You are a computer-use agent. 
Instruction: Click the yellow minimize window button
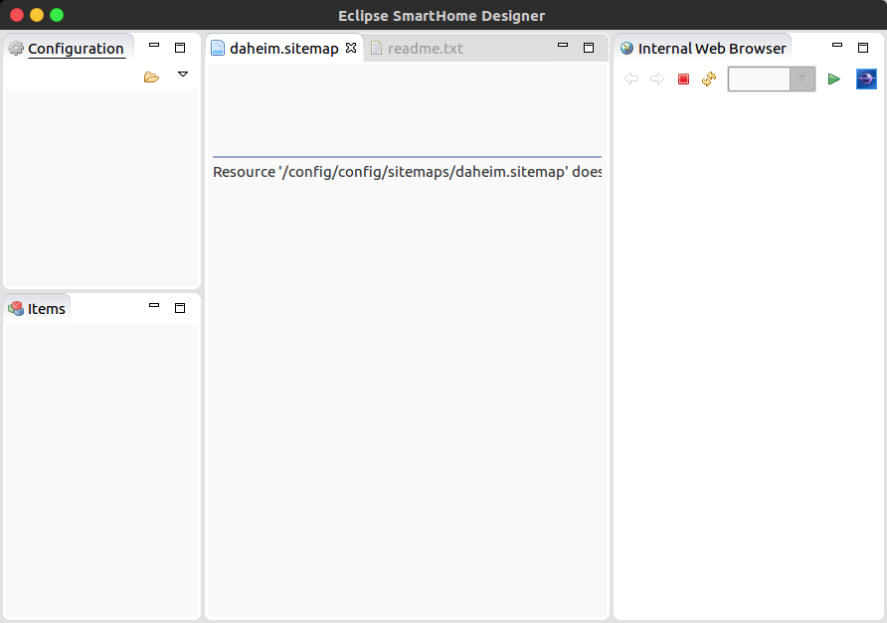[x=37, y=15]
